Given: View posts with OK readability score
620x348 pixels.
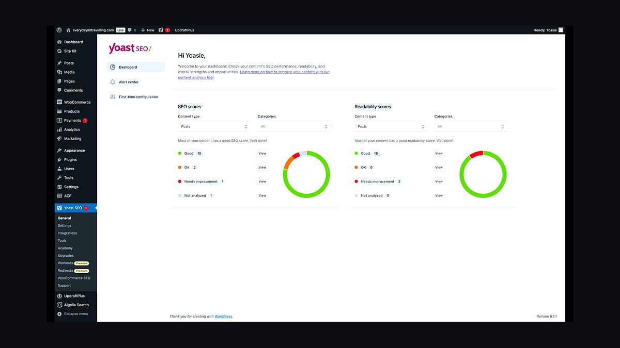Looking at the screenshot, I should [439, 168].
